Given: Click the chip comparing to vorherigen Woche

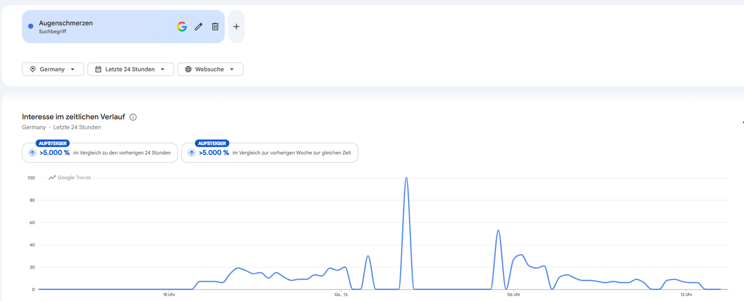Looking at the screenshot, I should [270, 153].
